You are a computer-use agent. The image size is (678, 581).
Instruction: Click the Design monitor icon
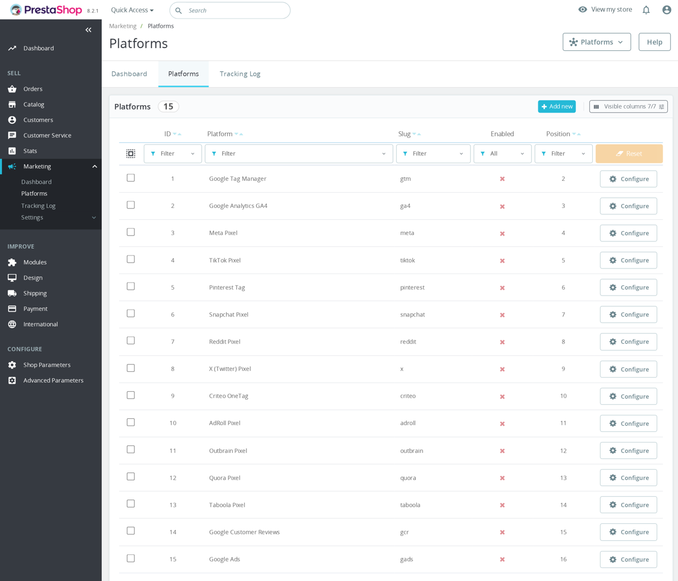pyautogui.click(x=12, y=278)
